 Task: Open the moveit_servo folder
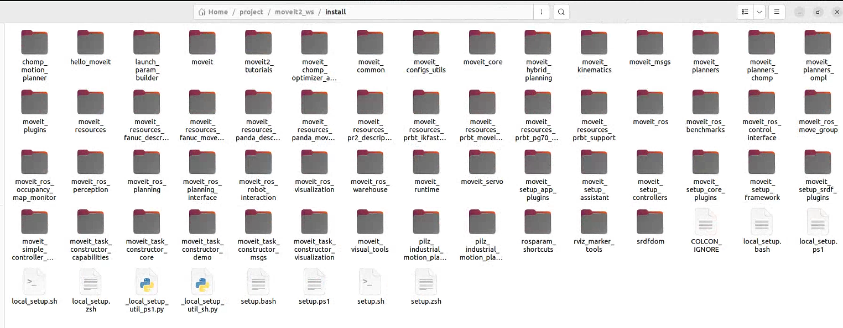[x=483, y=162]
